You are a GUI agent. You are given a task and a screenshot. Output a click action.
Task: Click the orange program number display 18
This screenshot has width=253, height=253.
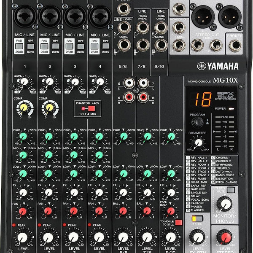(x=204, y=100)
